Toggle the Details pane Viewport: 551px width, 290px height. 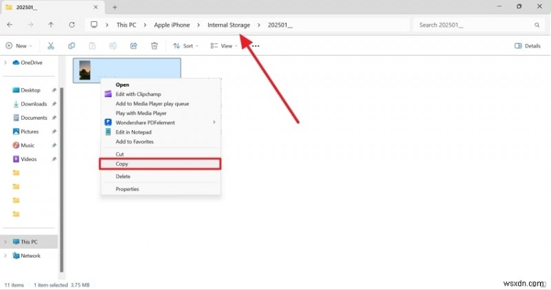tap(528, 45)
